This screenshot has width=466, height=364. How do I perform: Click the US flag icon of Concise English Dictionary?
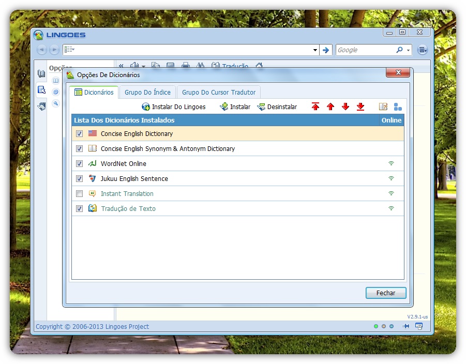pos(93,133)
